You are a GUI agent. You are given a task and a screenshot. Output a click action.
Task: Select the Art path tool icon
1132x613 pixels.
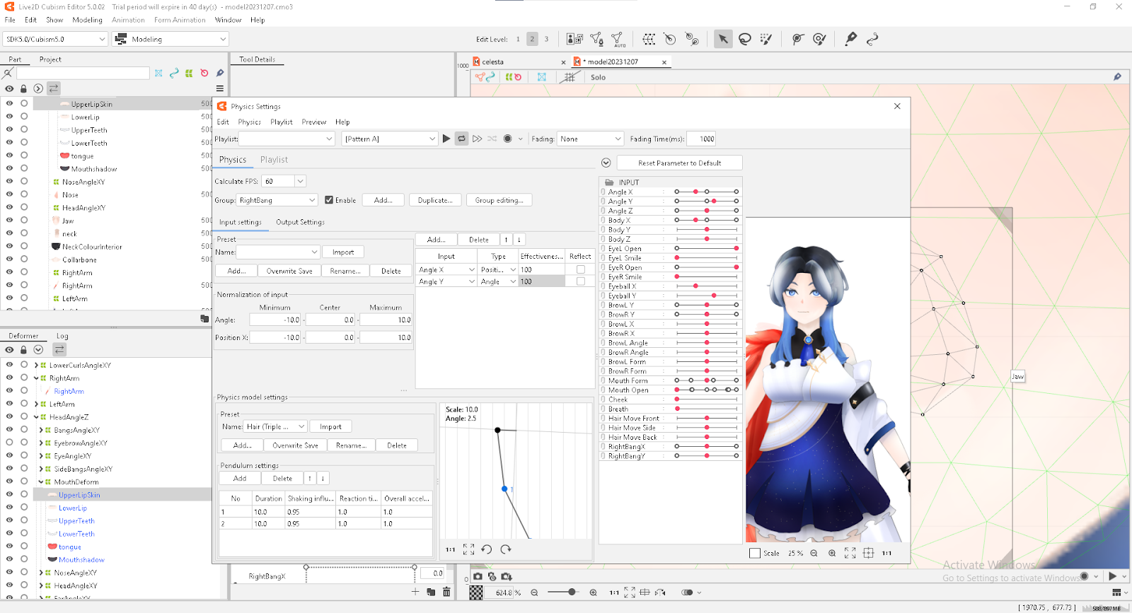[872, 39]
